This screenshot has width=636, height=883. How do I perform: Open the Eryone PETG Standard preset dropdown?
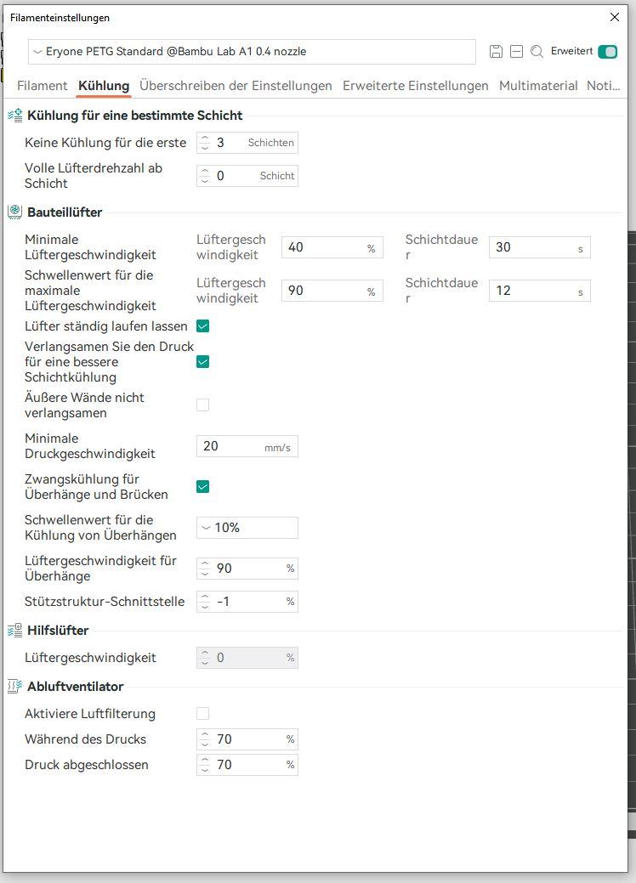(252, 52)
